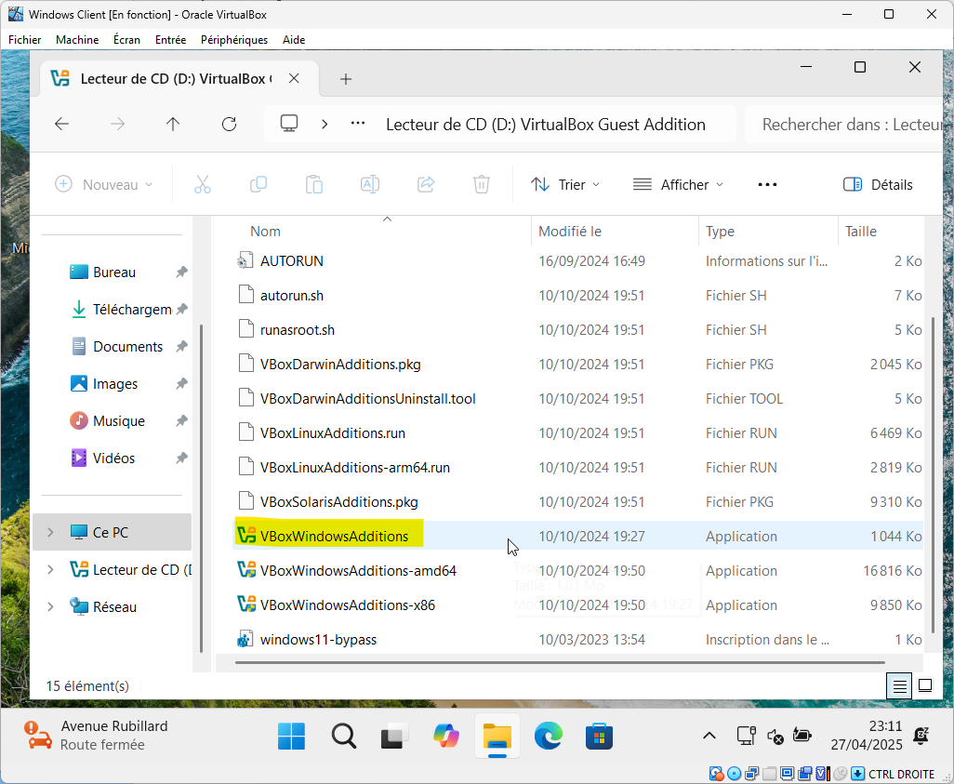The width and height of the screenshot is (954, 784).
Task: Close the Lecteur de CD tab
Action: point(294,78)
